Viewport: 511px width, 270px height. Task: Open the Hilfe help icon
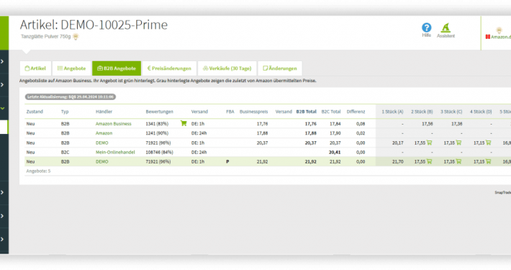(426, 27)
